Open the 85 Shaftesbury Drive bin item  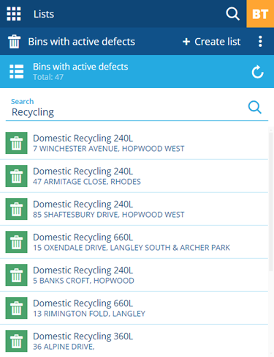(134, 209)
